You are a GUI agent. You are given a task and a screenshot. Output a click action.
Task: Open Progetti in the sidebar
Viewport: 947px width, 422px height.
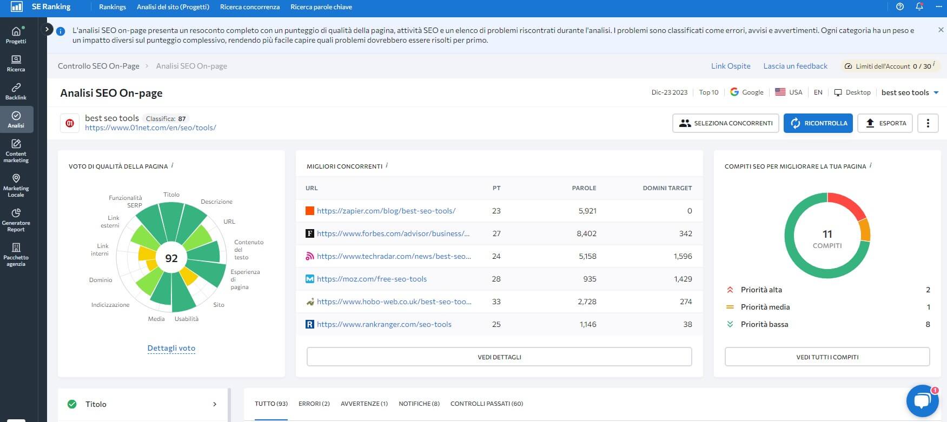pyautogui.click(x=16, y=35)
